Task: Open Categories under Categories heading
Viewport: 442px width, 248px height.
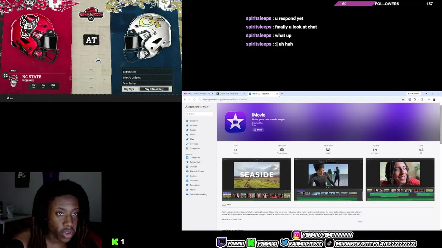Action: coord(193,157)
